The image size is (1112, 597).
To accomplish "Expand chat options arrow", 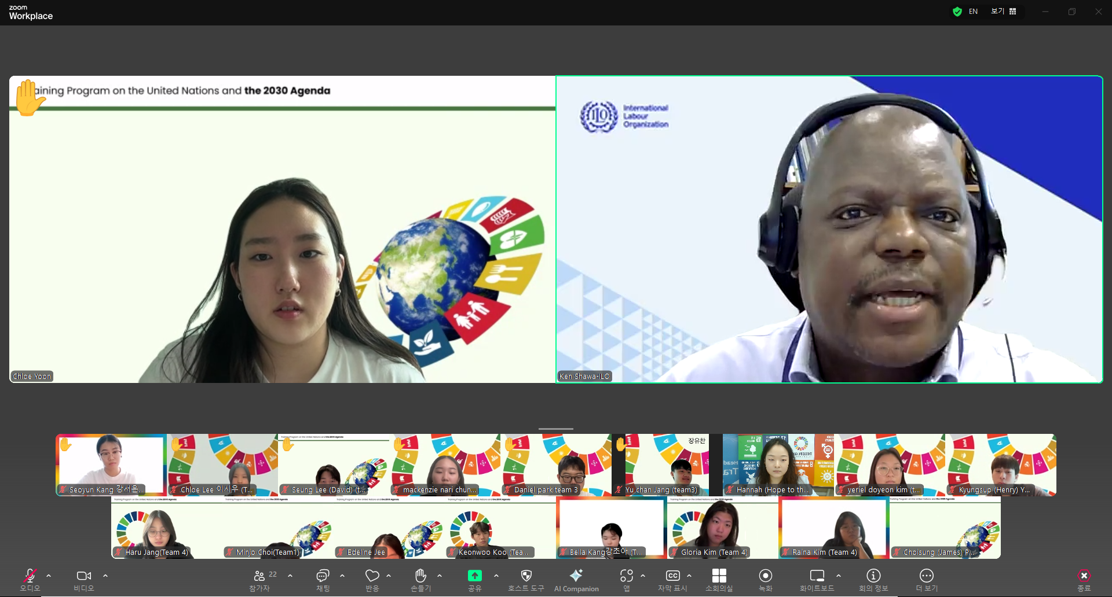I will click(x=342, y=576).
